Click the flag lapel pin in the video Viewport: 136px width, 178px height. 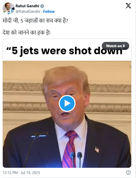point(97,149)
